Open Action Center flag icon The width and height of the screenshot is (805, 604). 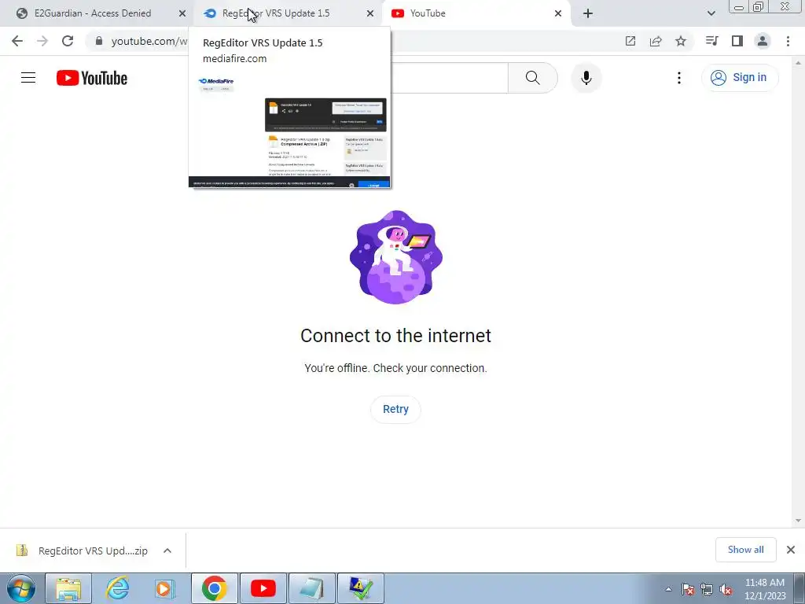coord(688,590)
